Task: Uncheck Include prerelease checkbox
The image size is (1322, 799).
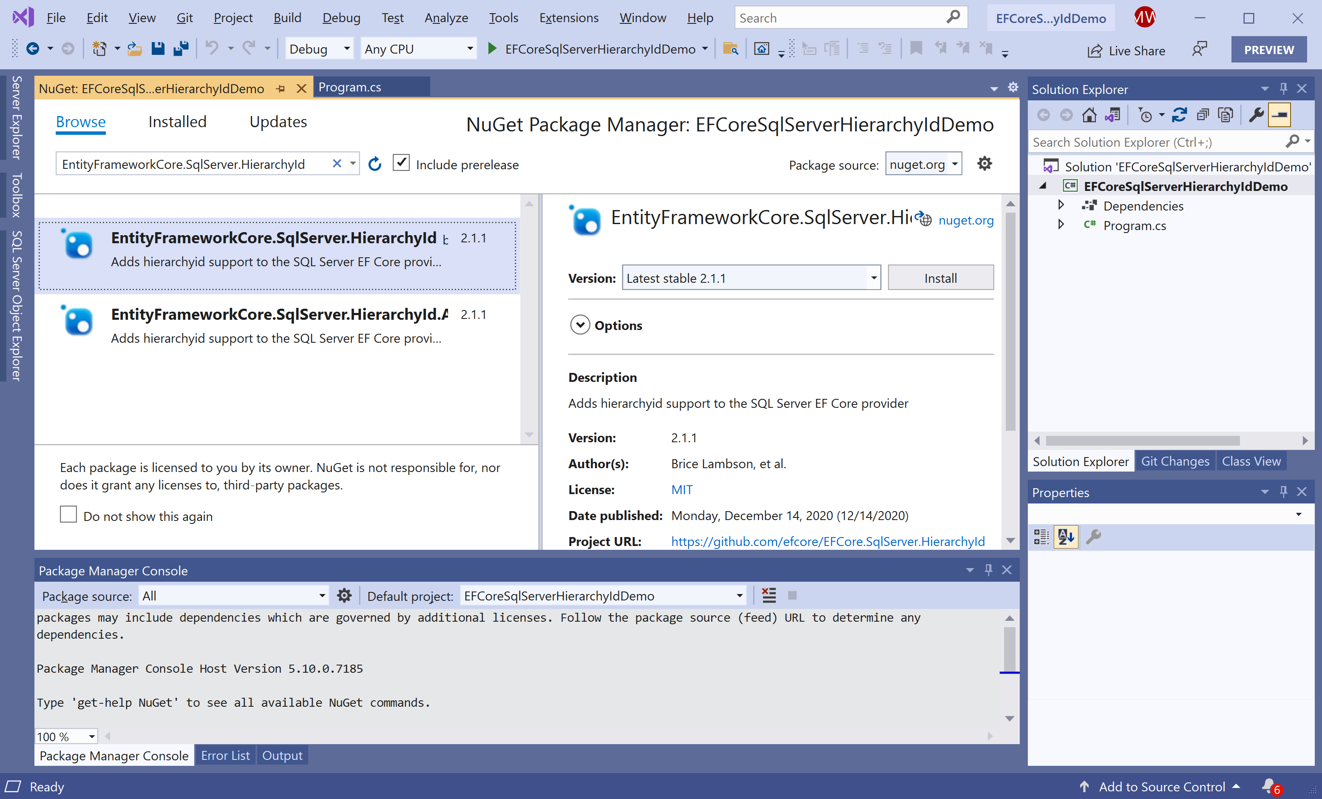Action: tap(401, 163)
